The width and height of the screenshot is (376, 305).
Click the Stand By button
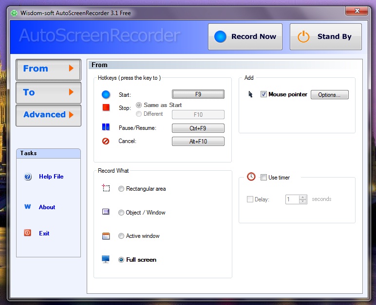coord(326,36)
